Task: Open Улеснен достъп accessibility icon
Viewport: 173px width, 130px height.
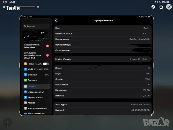Action: pos(25,92)
